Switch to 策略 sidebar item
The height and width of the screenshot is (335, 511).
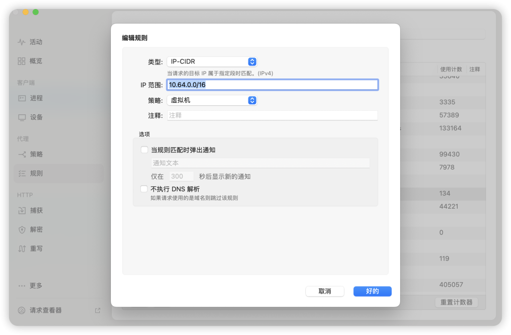(36, 154)
